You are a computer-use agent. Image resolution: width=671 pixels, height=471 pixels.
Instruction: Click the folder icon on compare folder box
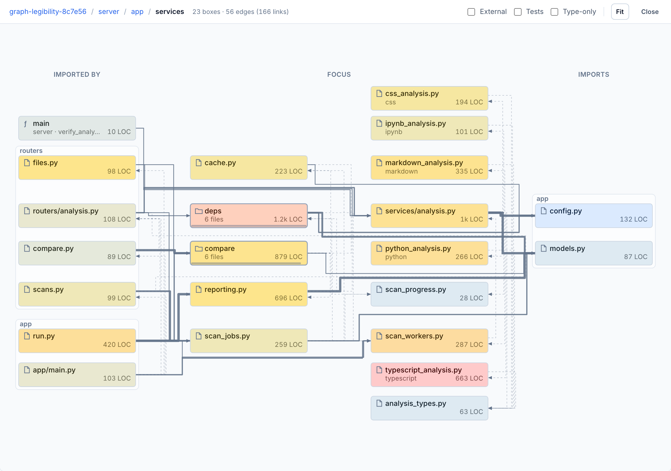tap(199, 249)
